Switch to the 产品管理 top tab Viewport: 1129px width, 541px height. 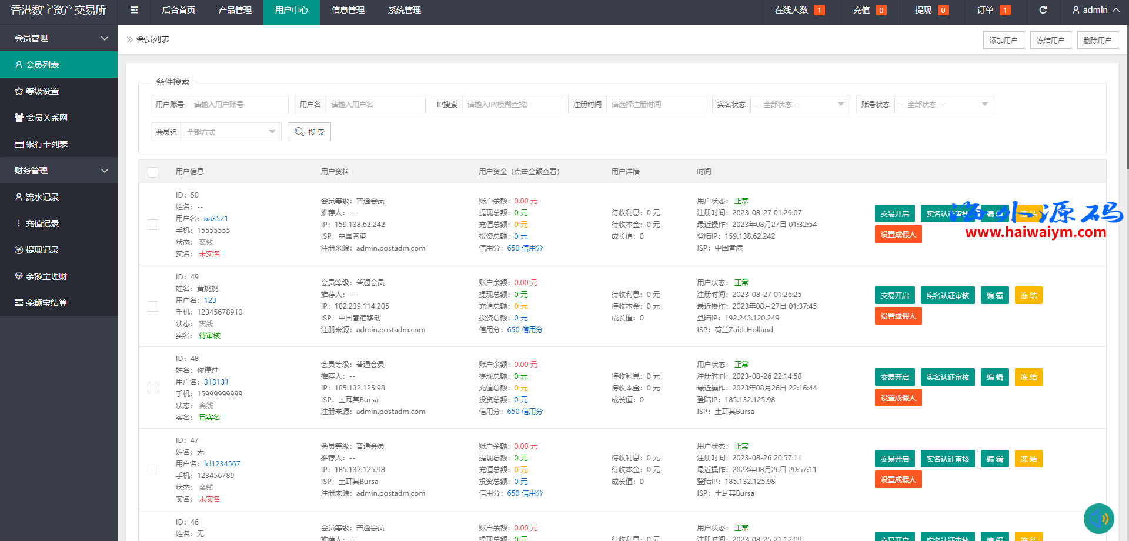point(235,10)
